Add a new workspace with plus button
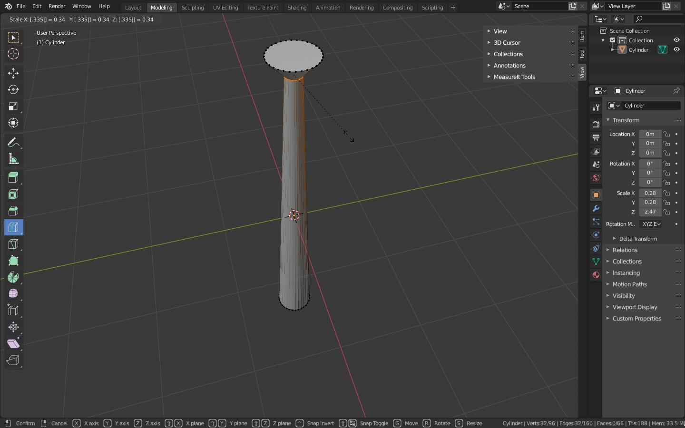This screenshot has width=685, height=428. (x=453, y=7)
